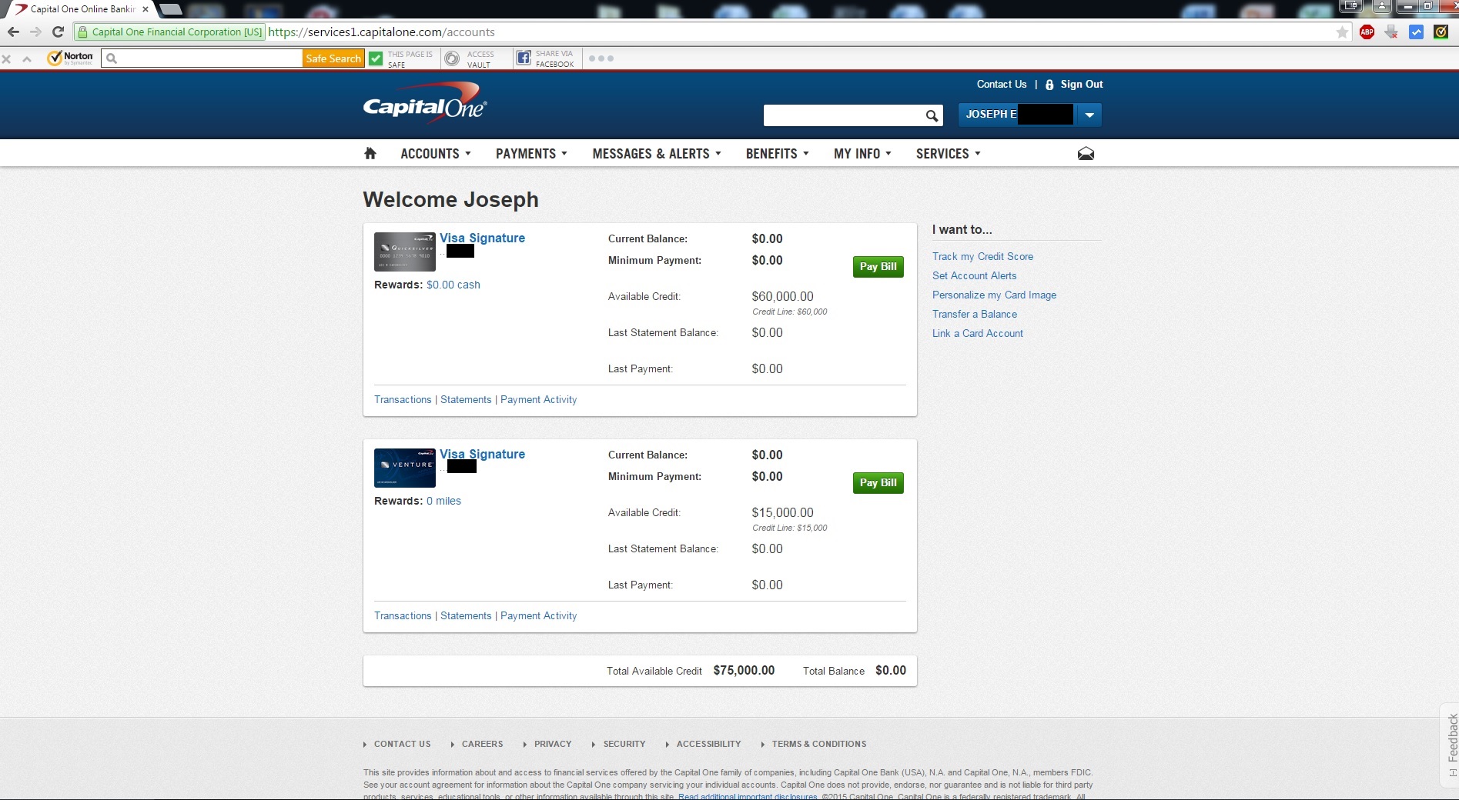Open the ACCOUNTS menu
Viewport: 1459px width, 800px height.
(x=435, y=154)
